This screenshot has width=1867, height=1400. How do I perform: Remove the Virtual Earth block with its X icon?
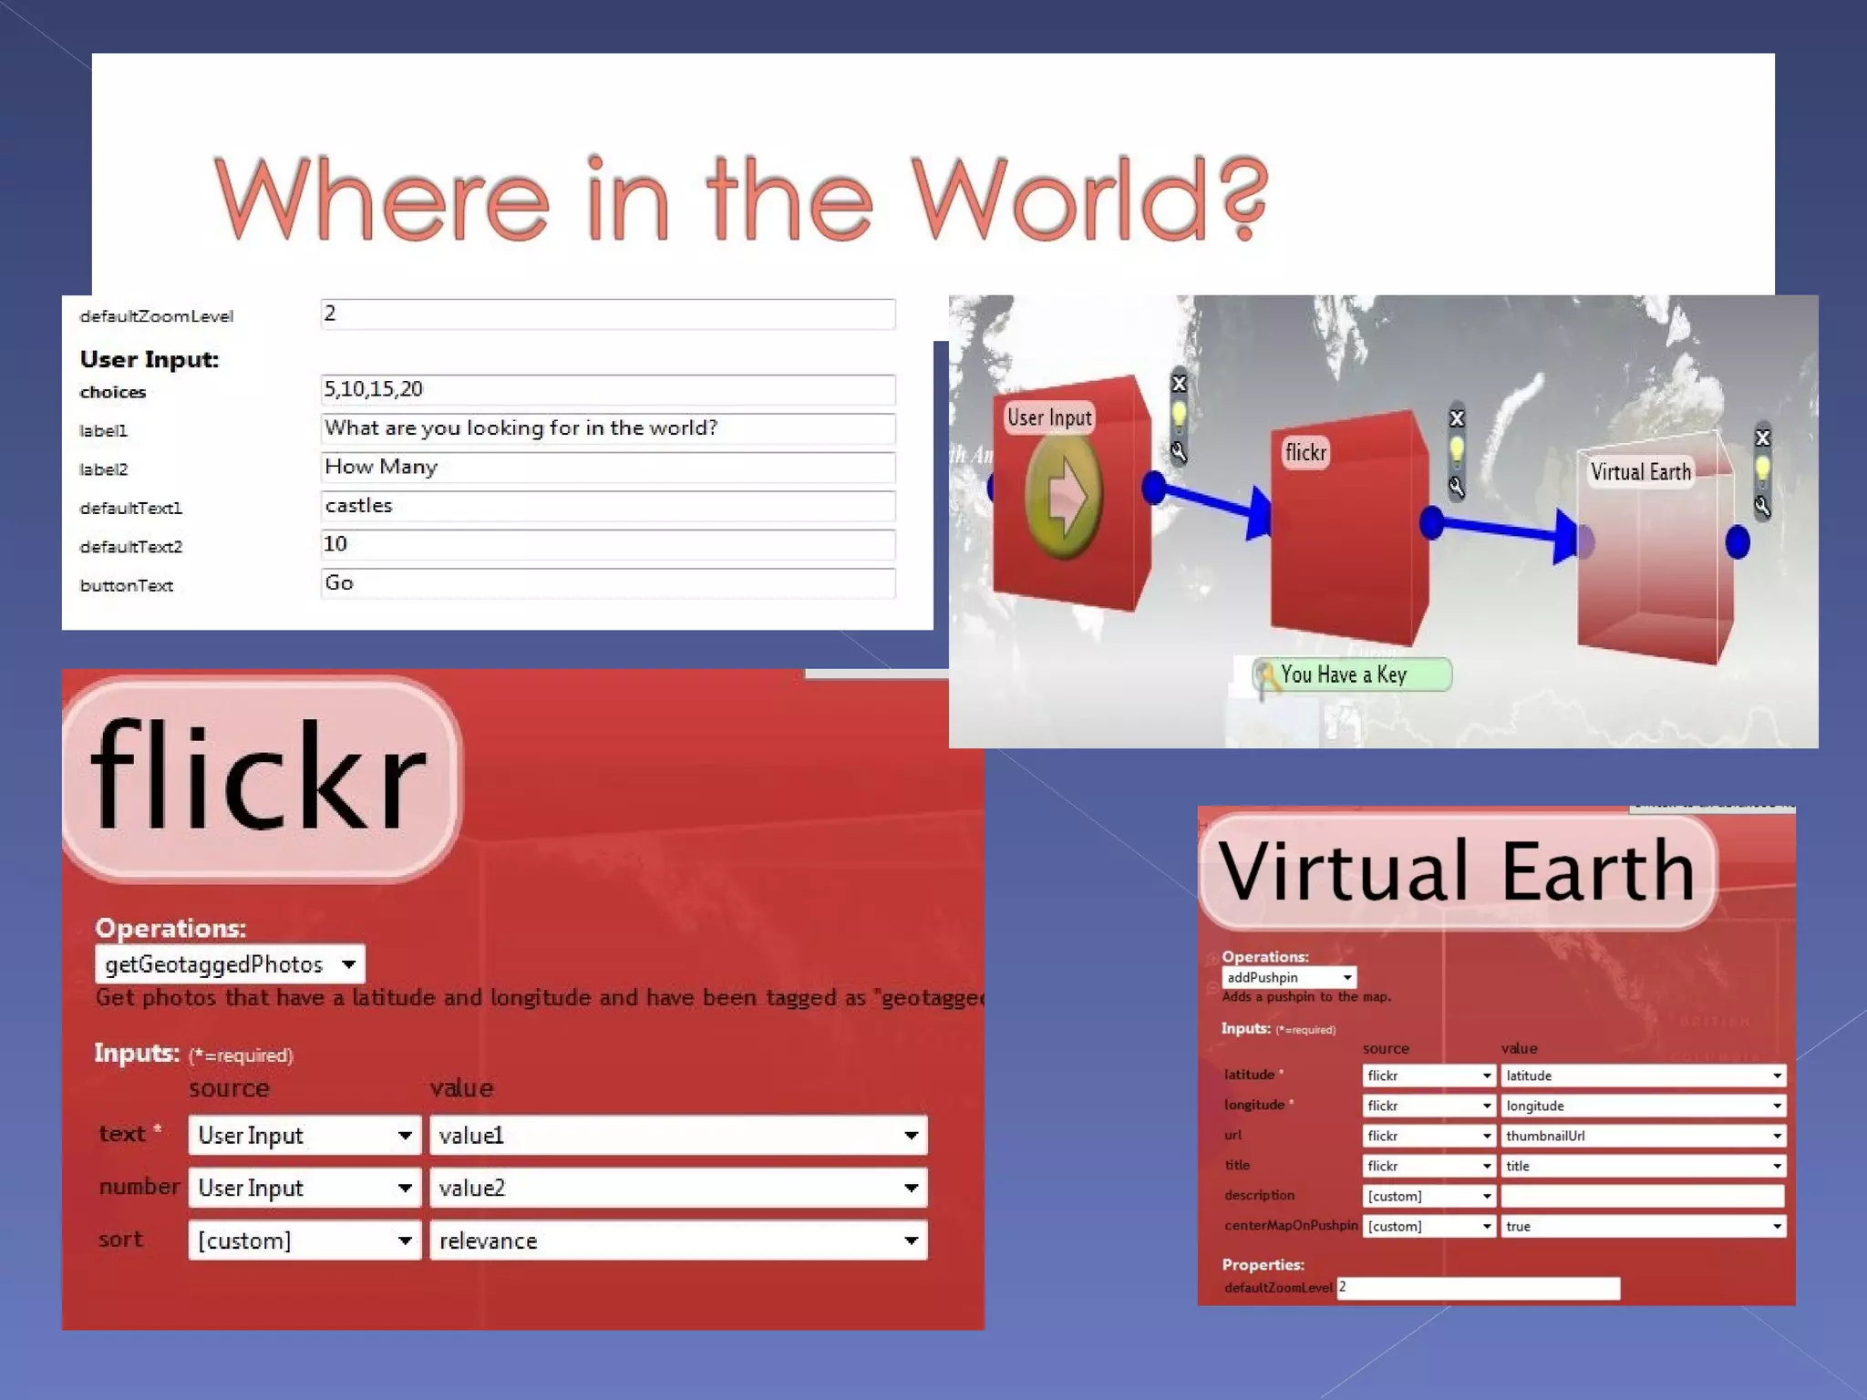[1762, 437]
